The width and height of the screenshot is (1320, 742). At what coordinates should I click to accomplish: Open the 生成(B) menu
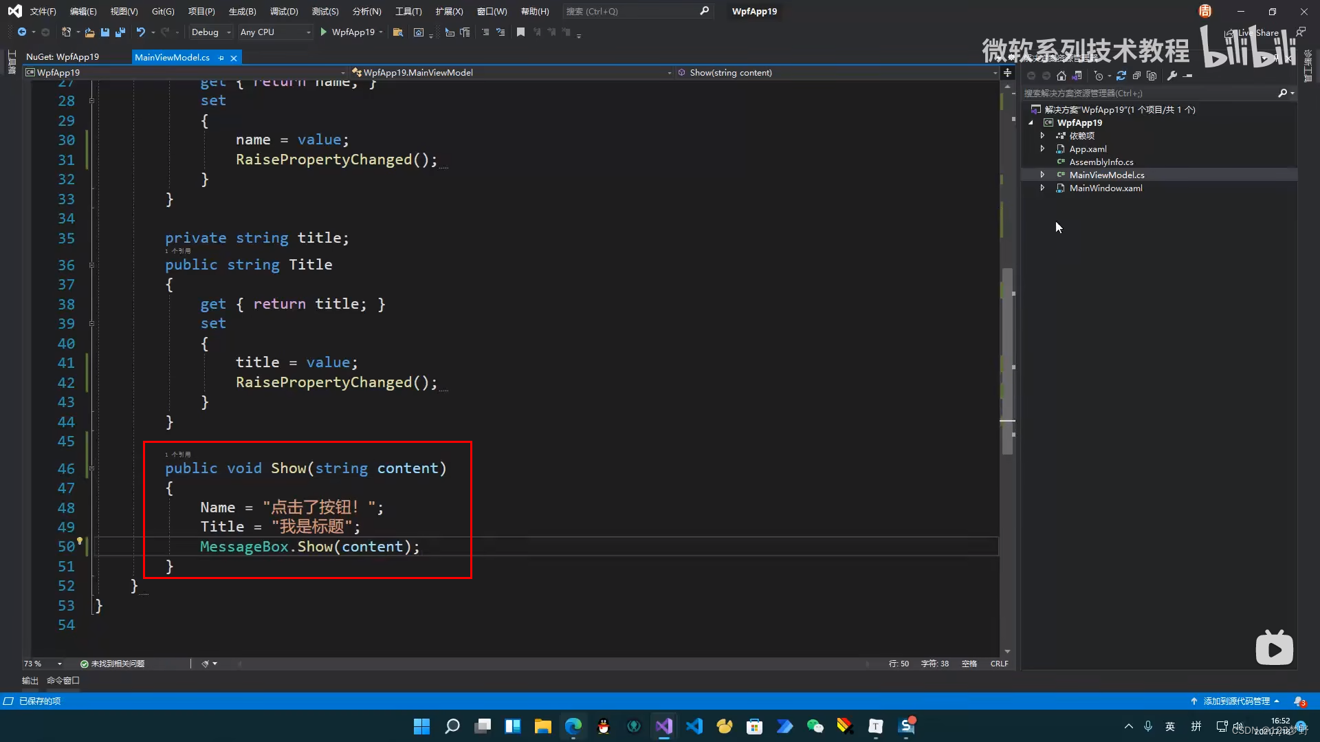coord(242,11)
